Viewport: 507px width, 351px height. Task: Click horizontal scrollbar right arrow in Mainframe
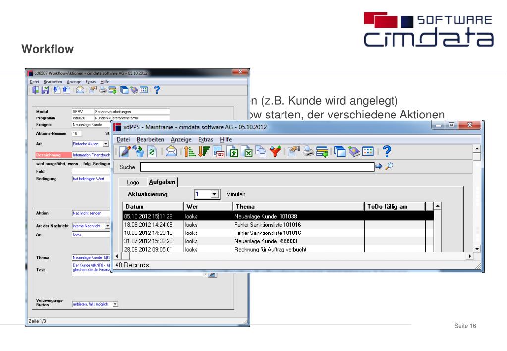470,256
